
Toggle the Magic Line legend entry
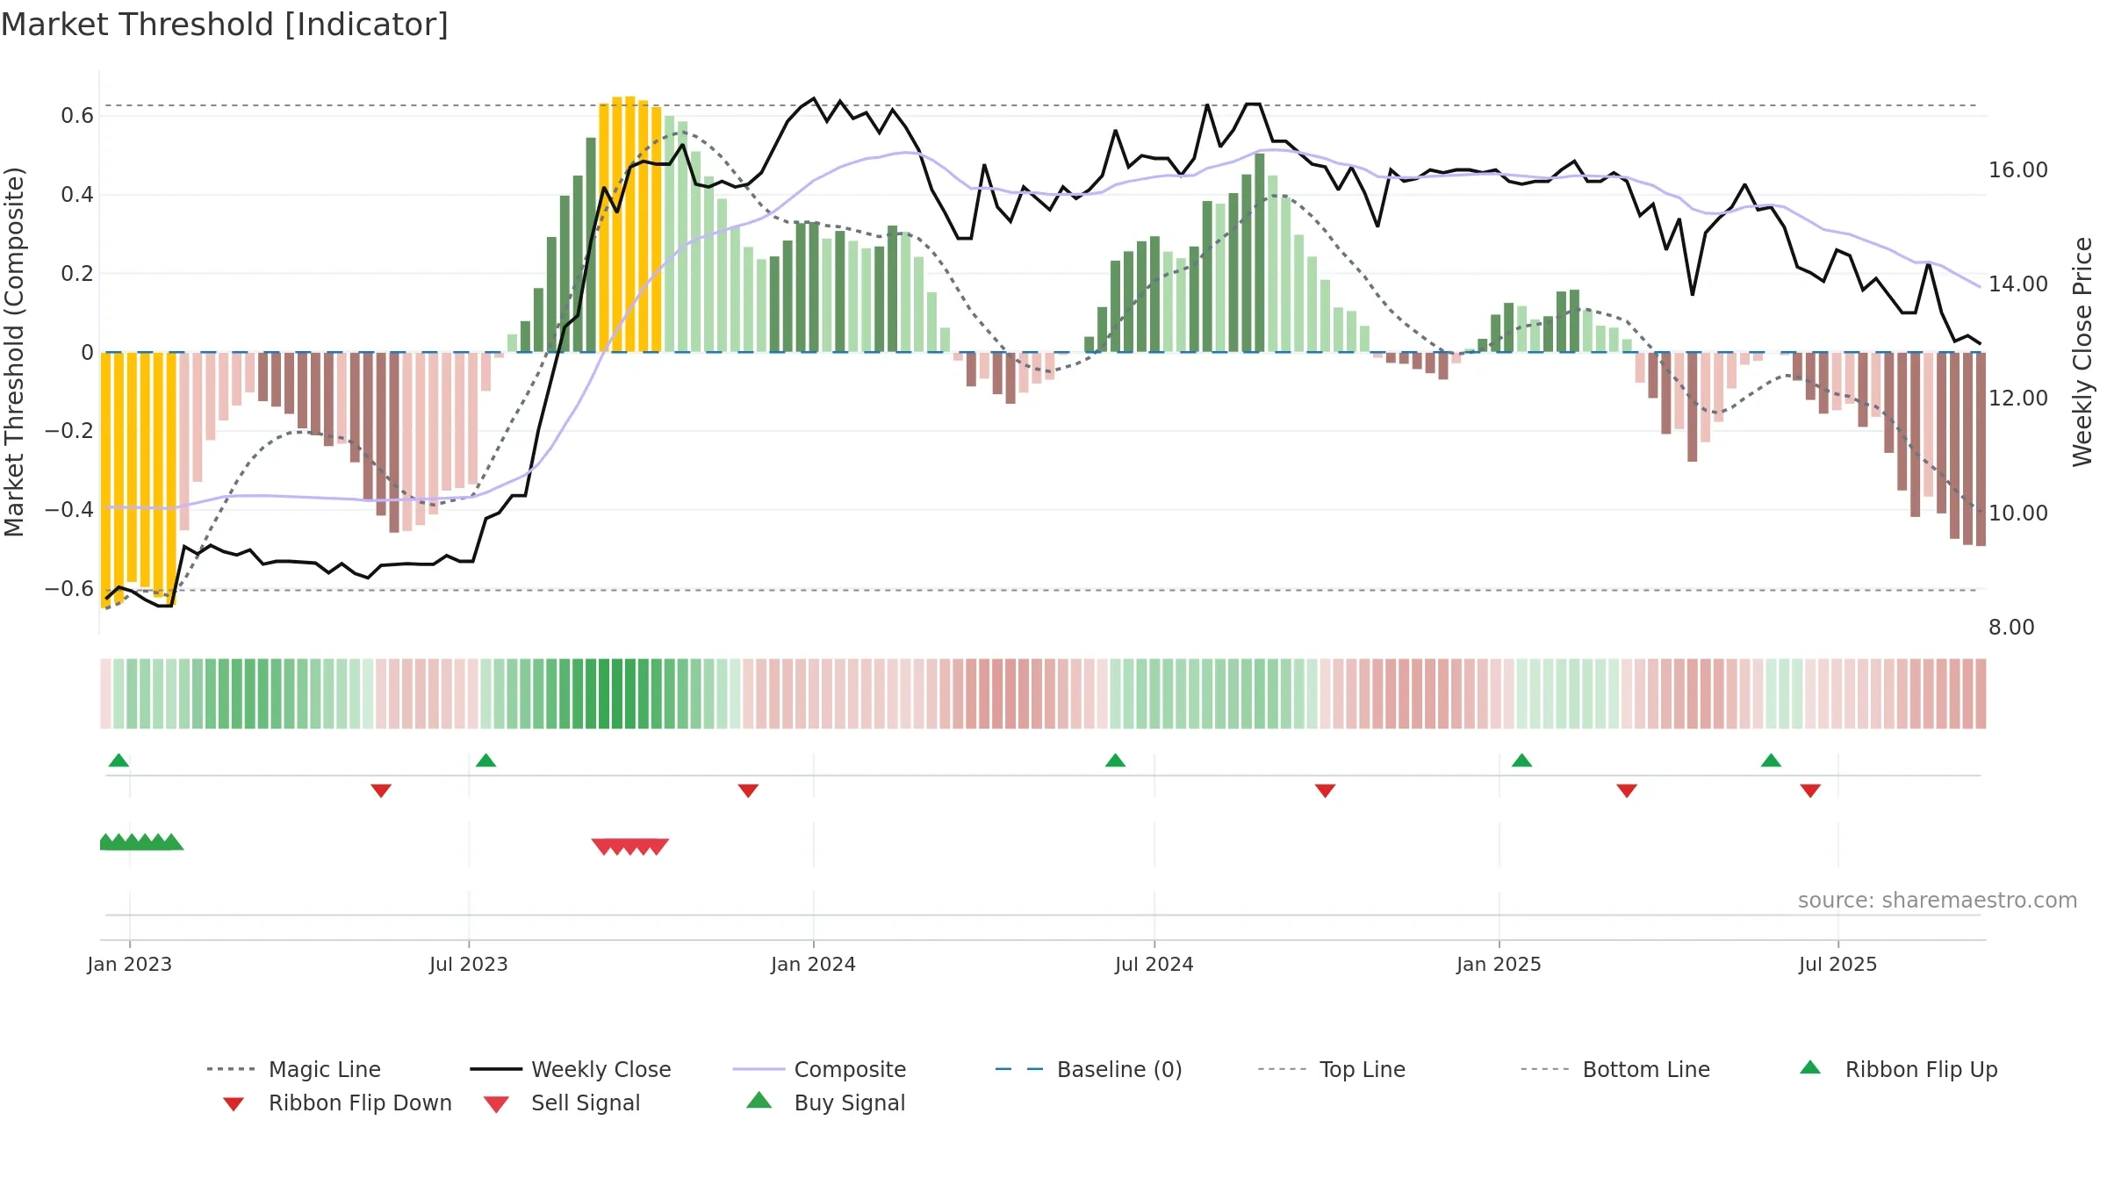coord(294,1069)
